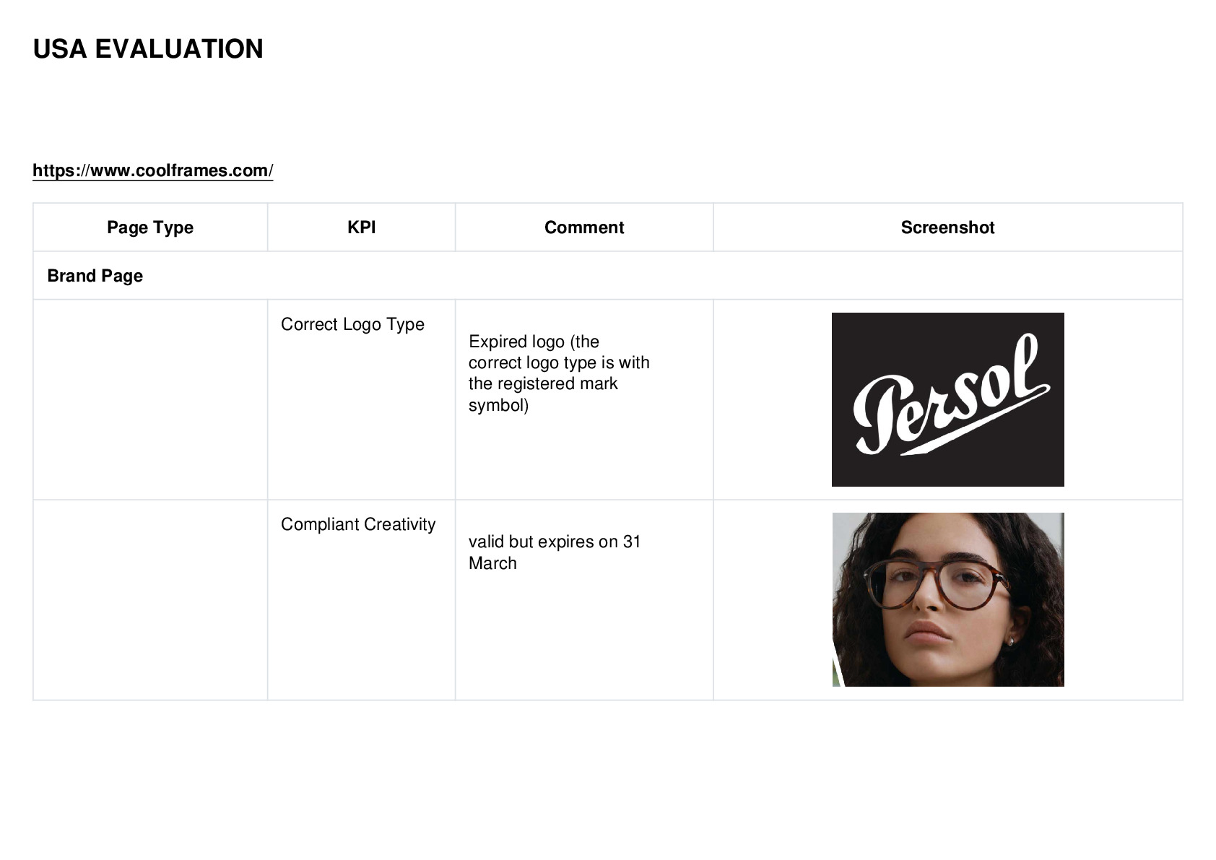The image size is (1216, 860).
Task: Select the Brand Page section row
Action: tap(608, 276)
